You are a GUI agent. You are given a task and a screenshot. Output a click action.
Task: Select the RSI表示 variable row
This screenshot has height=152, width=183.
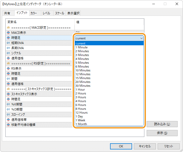pos(39,69)
